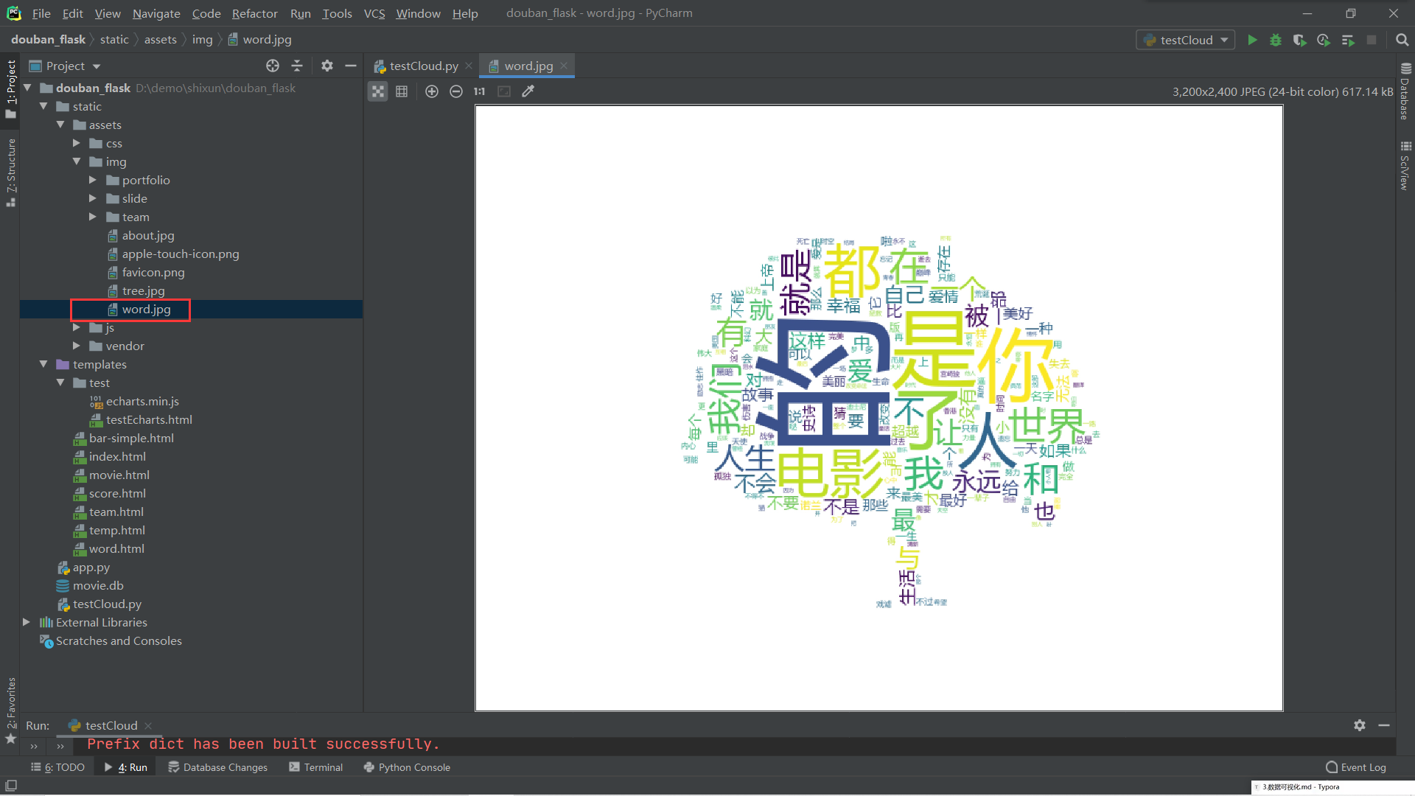
Task: Expand External Libraries node
Action: click(x=27, y=622)
